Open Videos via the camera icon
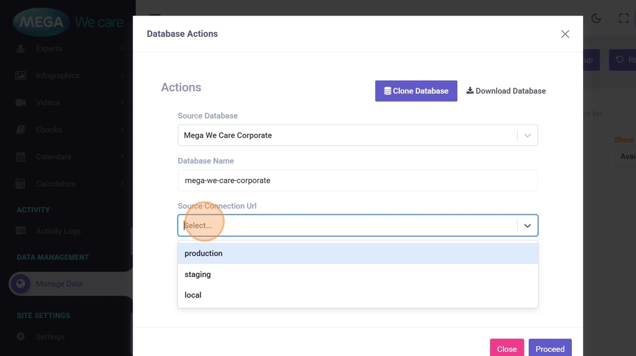This screenshot has height=356, width=636. point(21,102)
